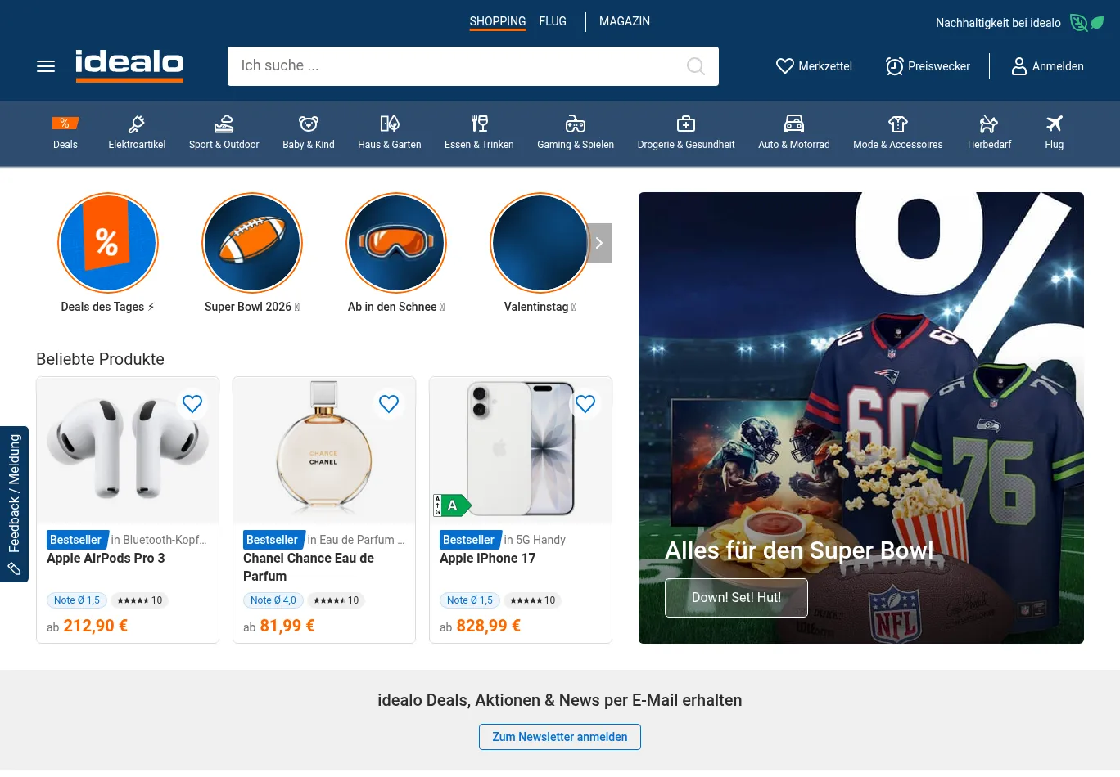Open the hamburger menu icon
Image resolution: width=1120 pixels, height=777 pixels.
46,66
